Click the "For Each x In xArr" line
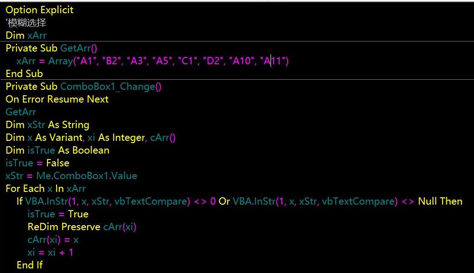Screen dimensions: 474x273 tap(46, 189)
